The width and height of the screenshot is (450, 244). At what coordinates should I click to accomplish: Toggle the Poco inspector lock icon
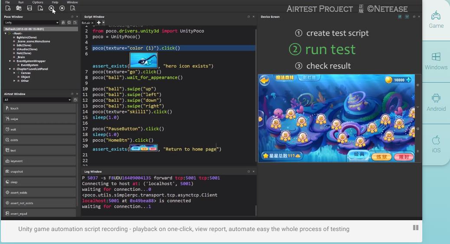pos(63,22)
